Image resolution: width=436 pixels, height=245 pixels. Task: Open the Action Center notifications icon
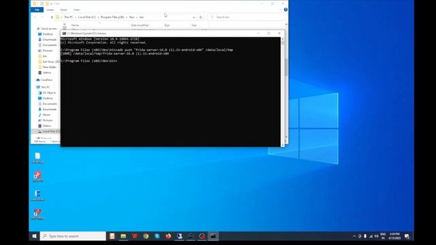tap(407, 236)
